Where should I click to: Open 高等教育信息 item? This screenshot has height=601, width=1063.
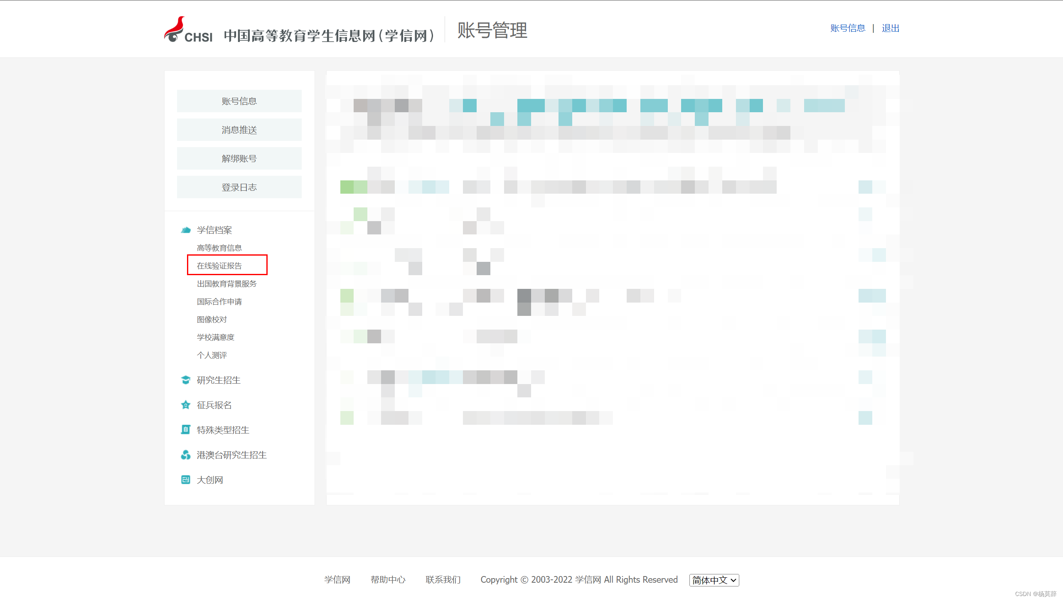coord(219,248)
